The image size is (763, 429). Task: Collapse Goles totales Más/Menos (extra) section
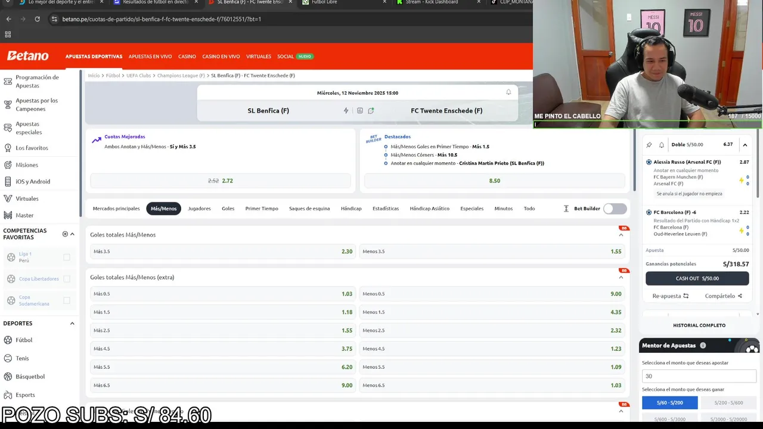[621, 277]
